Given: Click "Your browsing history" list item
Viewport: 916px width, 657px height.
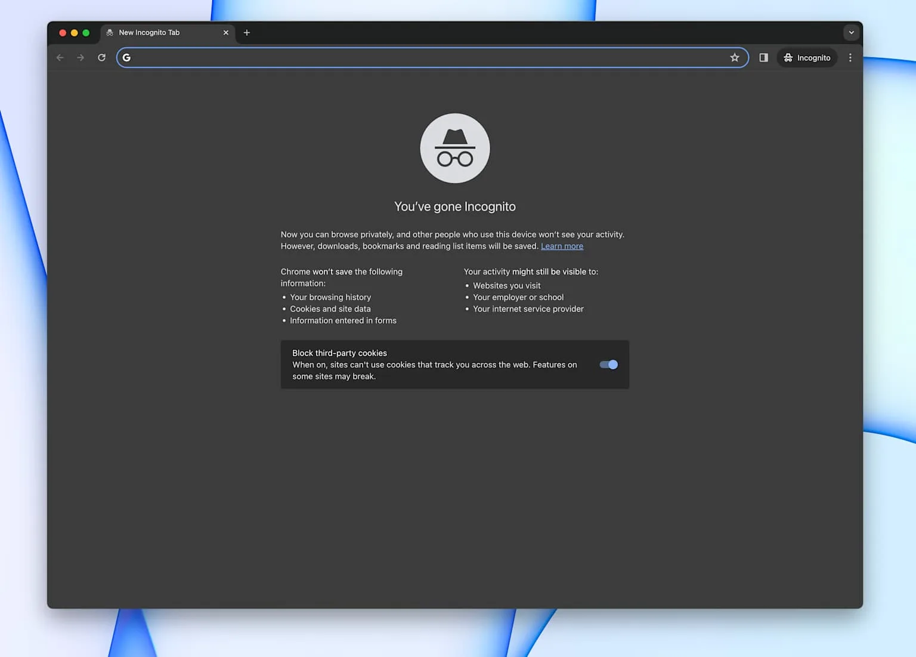Looking at the screenshot, I should point(330,297).
